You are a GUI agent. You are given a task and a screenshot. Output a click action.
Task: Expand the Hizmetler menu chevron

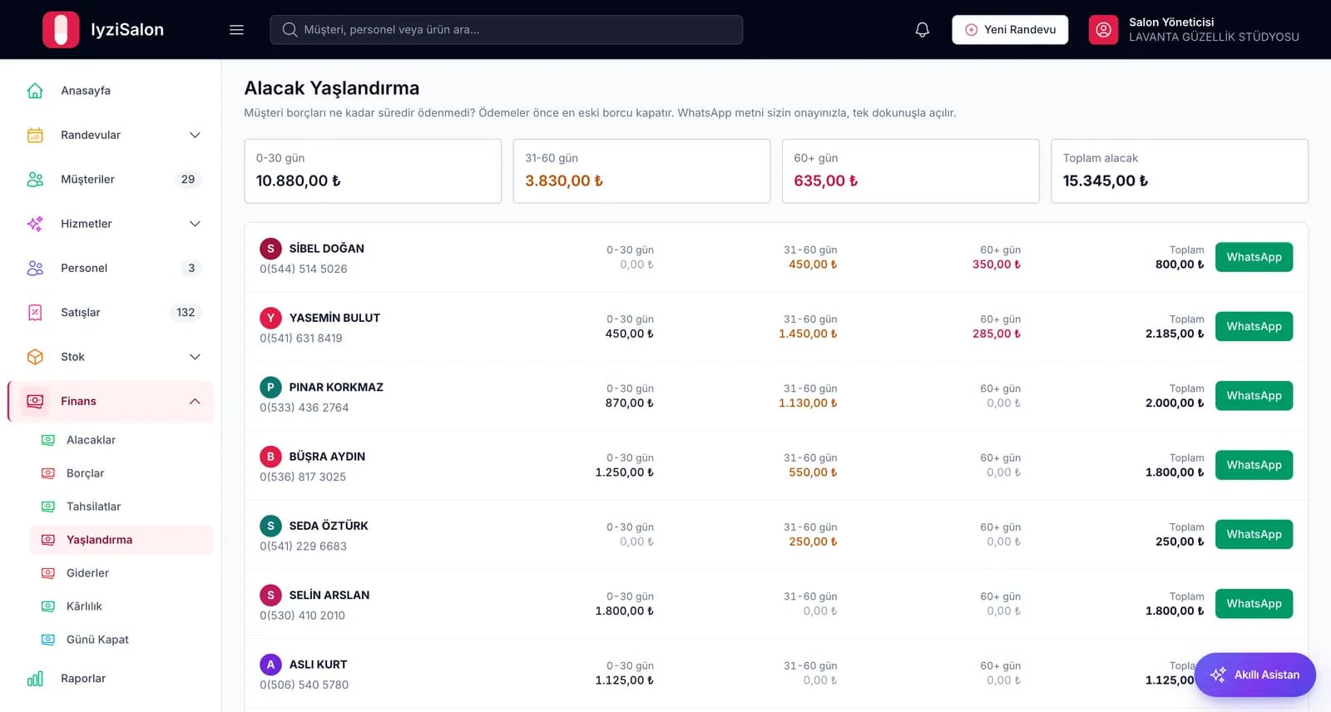pos(195,224)
